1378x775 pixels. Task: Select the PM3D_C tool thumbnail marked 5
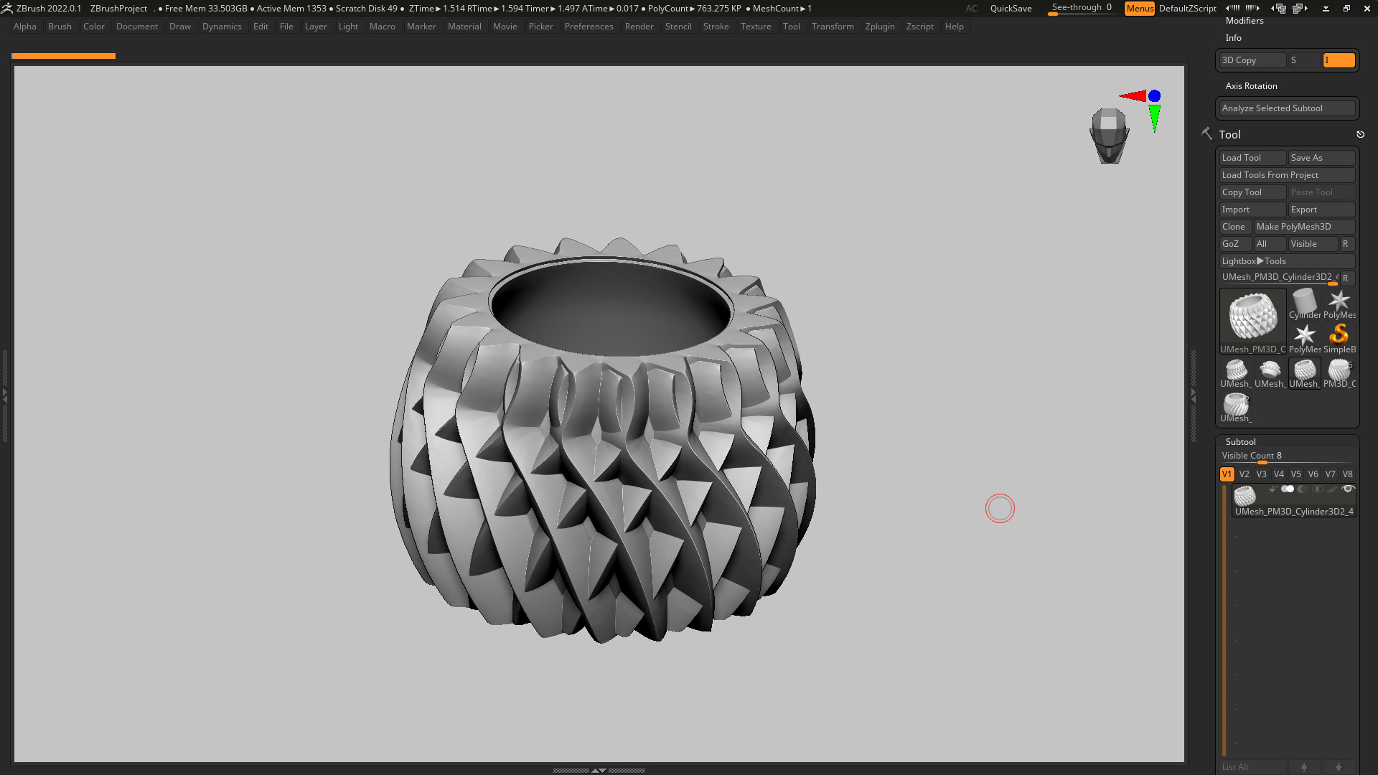[x=1339, y=373]
